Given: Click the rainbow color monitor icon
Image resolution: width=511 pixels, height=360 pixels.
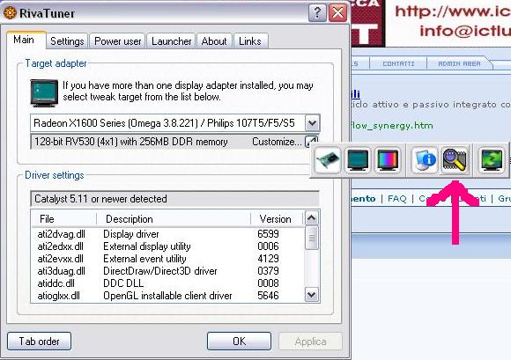Looking at the screenshot, I should pos(388,160).
